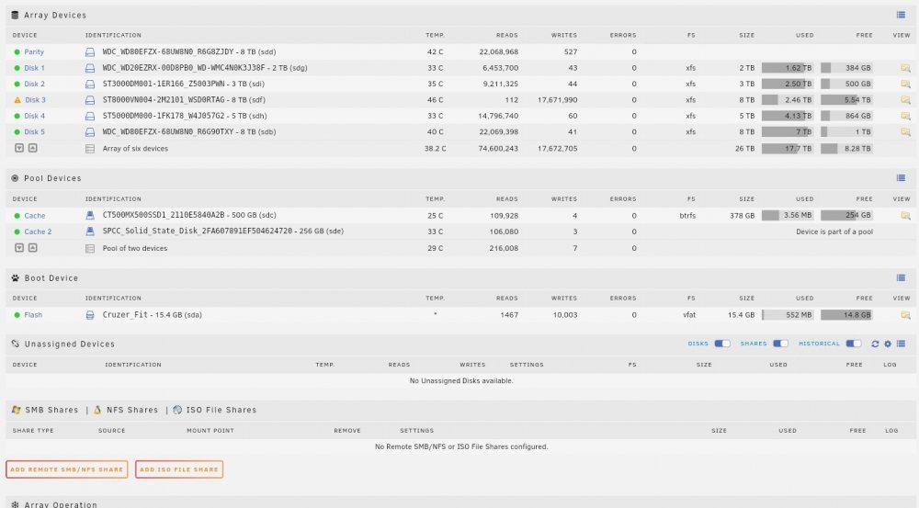
Task: Click the up arrow in the array summary row
Action: point(33,148)
